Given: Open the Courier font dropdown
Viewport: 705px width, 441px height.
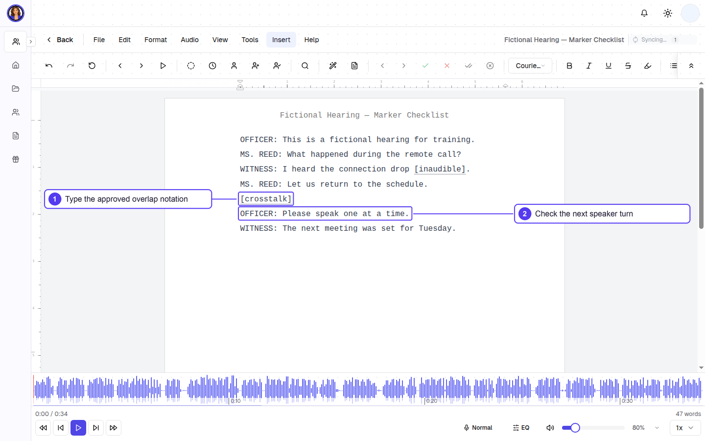Looking at the screenshot, I should (530, 66).
